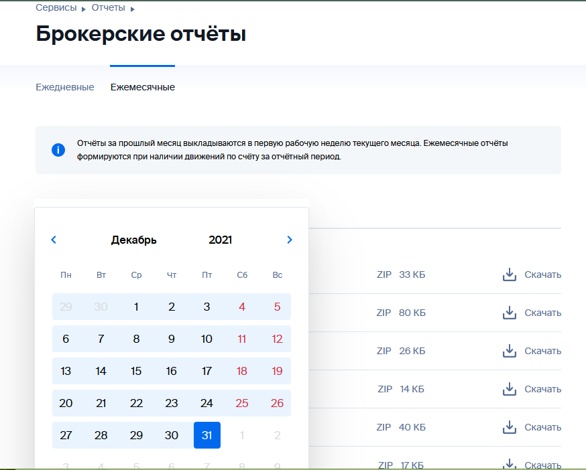Screen dimensions: 586x470
Task: Go to previous month with left arrow
Action: (54, 240)
